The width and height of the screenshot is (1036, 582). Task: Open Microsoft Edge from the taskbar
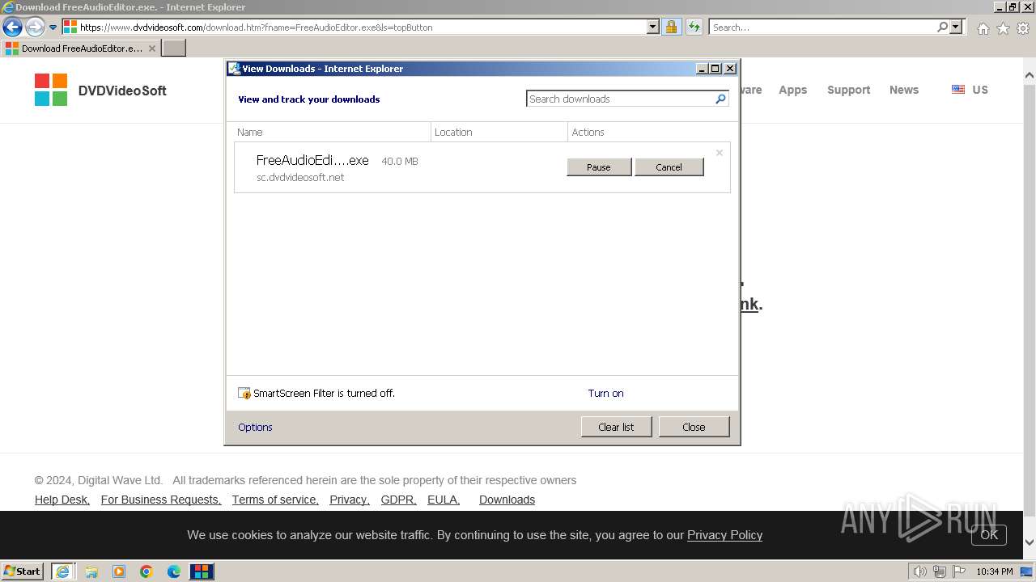[174, 571]
